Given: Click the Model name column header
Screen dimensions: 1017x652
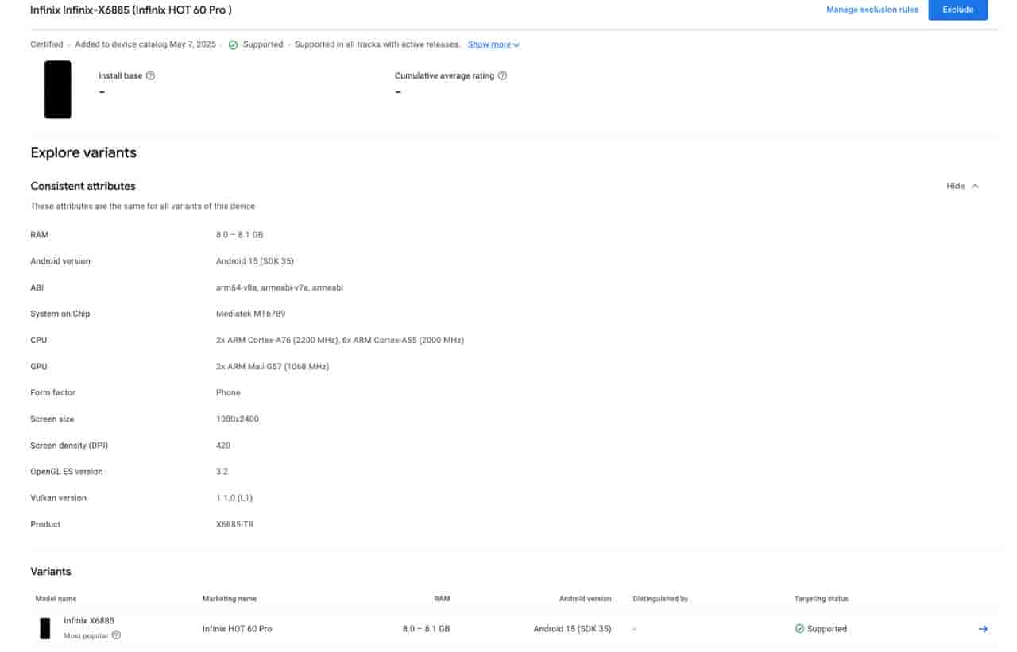Looking at the screenshot, I should tap(56, 599).
